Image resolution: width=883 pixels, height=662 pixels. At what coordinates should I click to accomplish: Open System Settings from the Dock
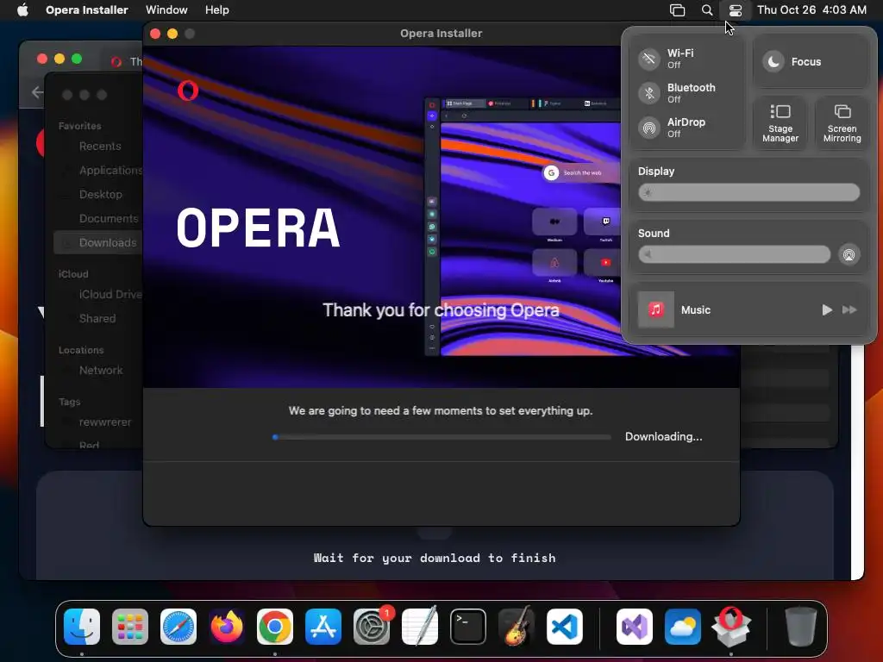coord(372,627)
